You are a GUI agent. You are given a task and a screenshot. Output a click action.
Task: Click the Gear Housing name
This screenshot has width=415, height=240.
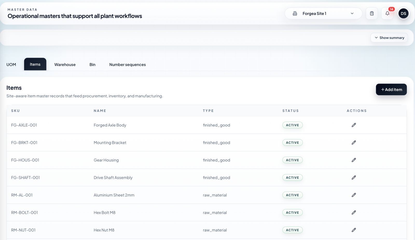pos(106,160)
